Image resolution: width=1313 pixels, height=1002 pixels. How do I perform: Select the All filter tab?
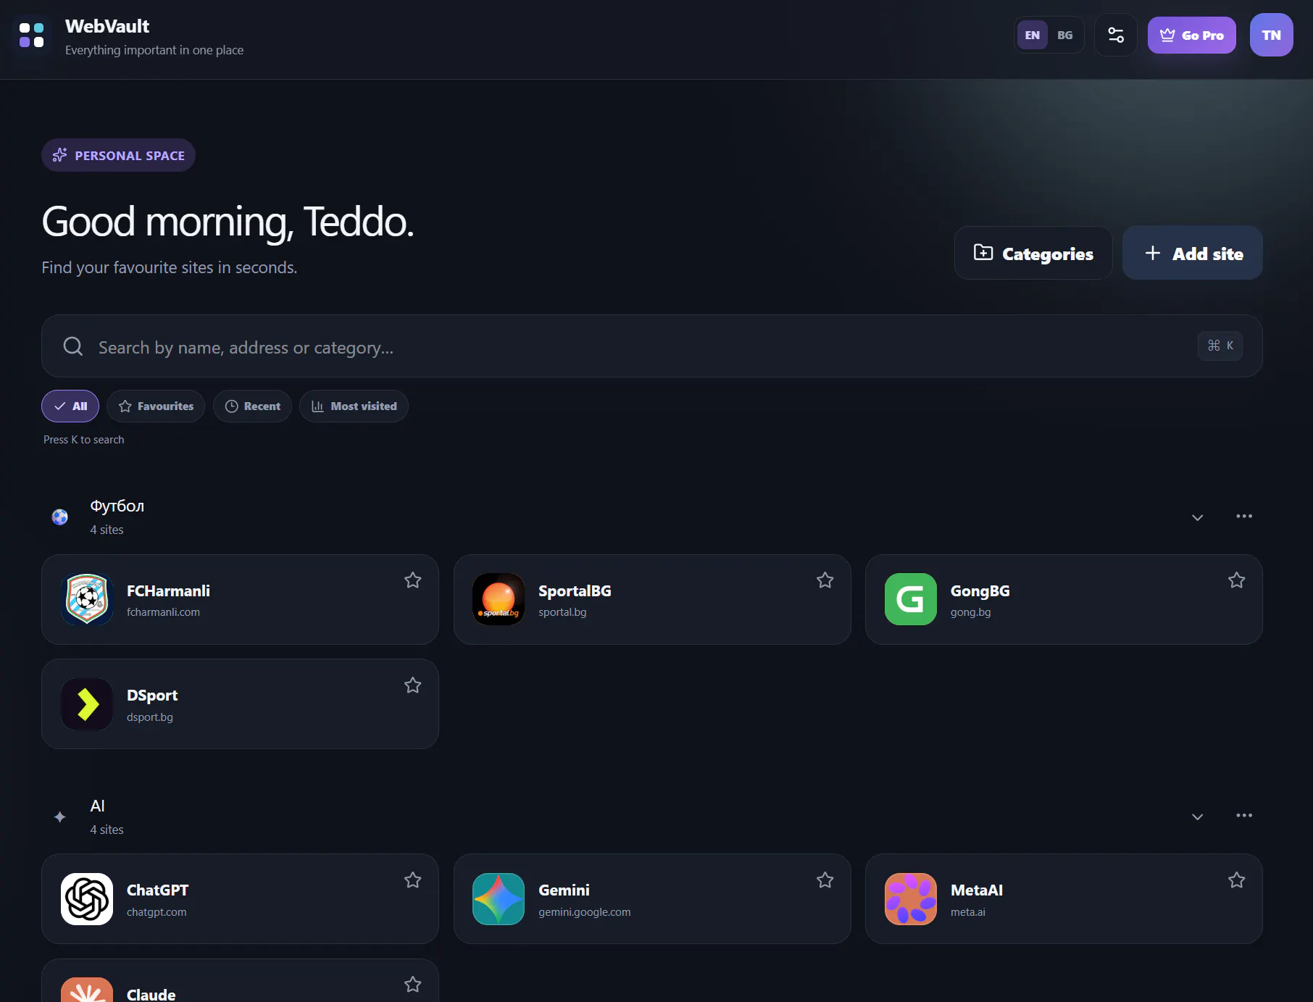tap(70, 406)
